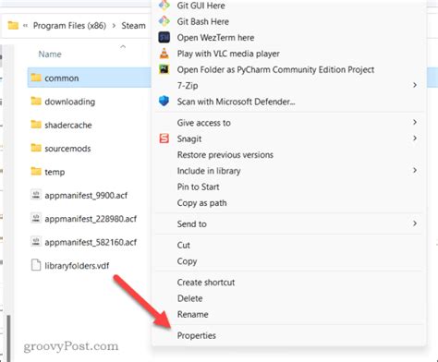
Task: Click the sourcemods folder icon
Action: (36, 148)
